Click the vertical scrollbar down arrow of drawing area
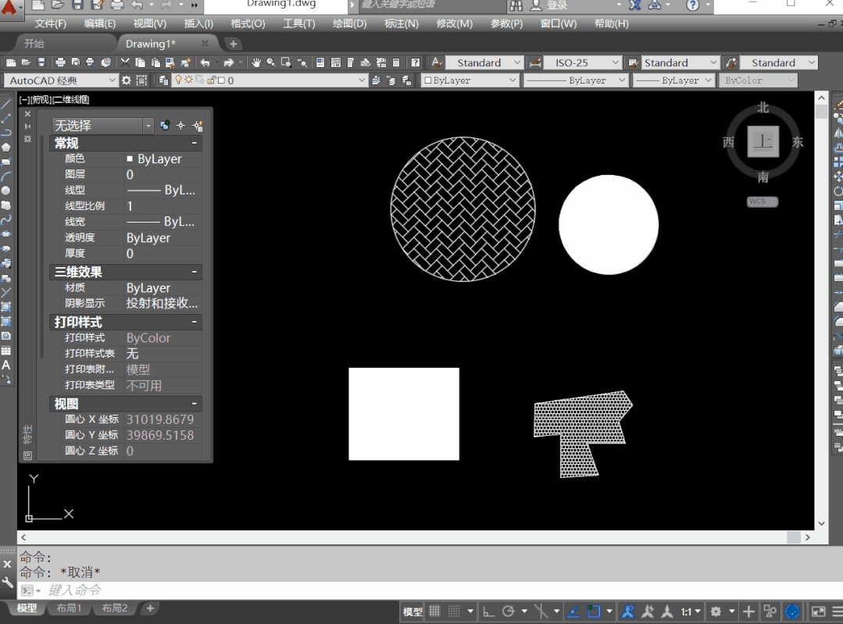This screenshot has height=624, width=843. tap(821, 523)
